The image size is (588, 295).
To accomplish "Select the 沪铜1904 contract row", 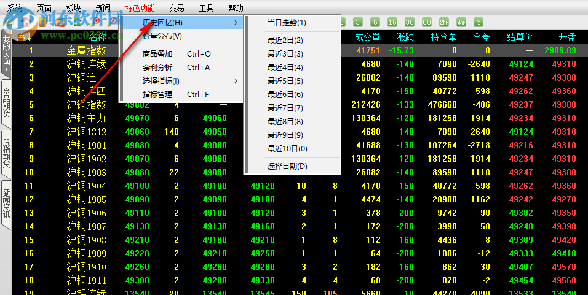I will (x=300, y=186).
